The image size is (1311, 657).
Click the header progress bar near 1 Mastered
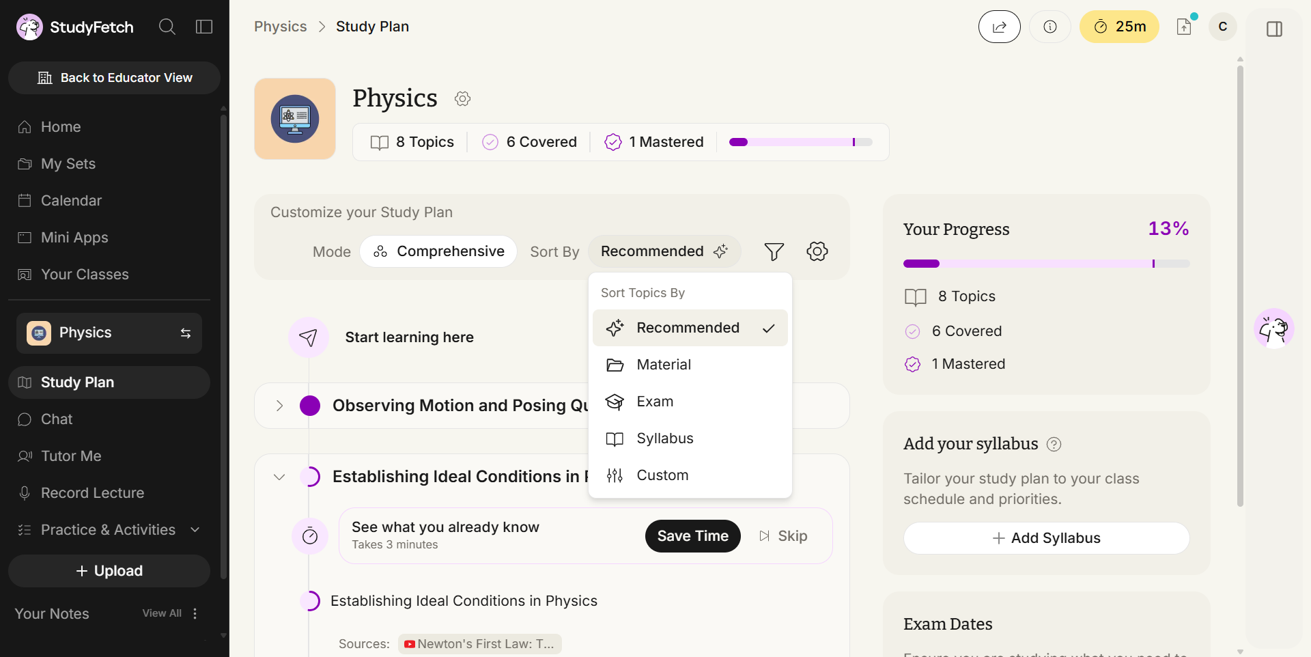[801, 142]
